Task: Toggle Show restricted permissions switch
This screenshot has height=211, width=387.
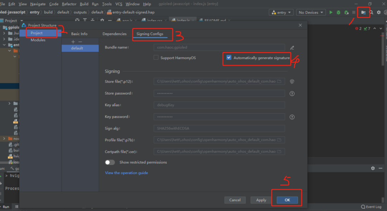Action: point(110,162)
